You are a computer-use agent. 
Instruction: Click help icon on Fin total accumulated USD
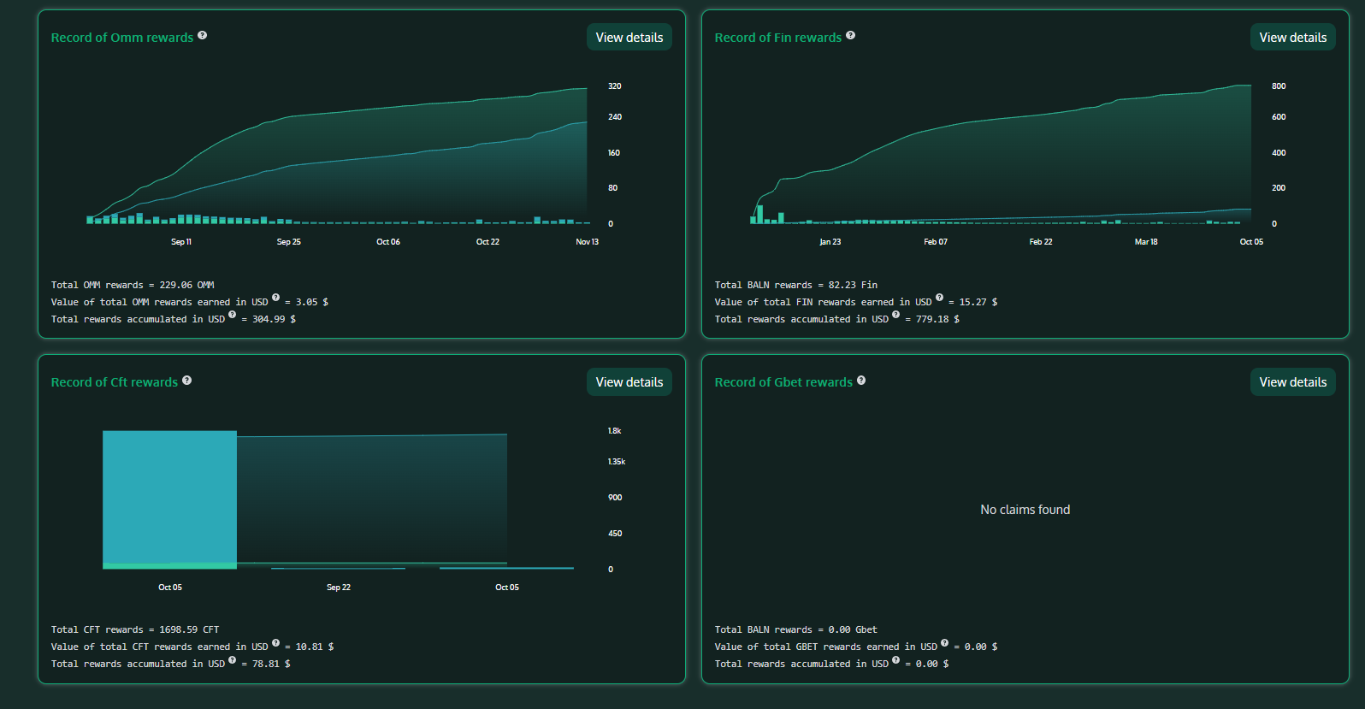896,315
